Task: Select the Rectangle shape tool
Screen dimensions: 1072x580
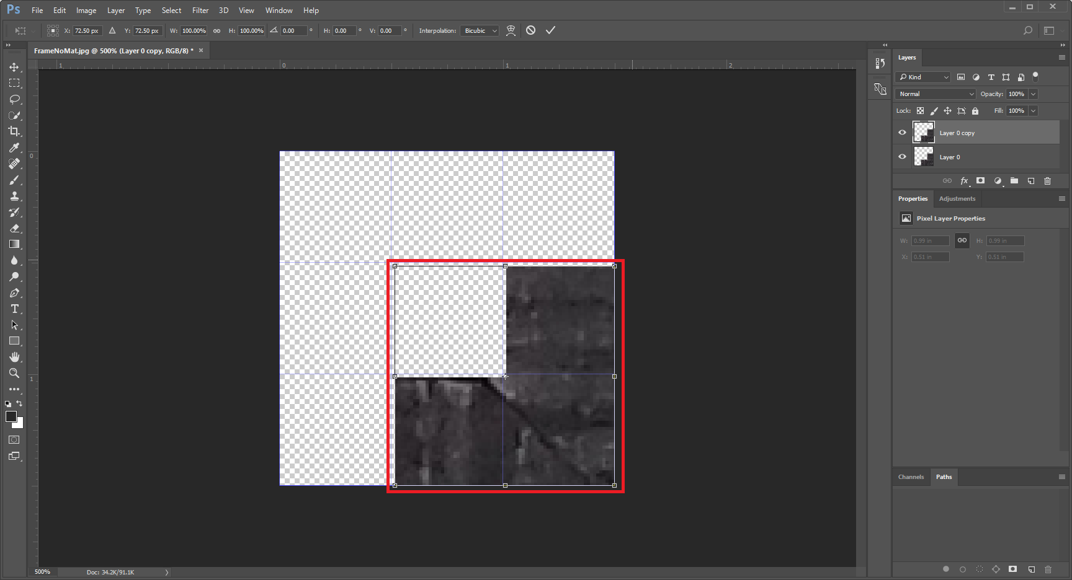Action: click(14, 341)
